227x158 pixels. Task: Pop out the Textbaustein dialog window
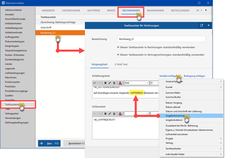tap(202, 25)
